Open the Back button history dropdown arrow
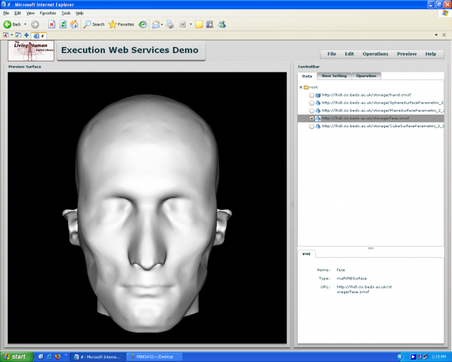The width and height of the screenshot is (452, 362). pyautogui.click(x=25, y=24)
